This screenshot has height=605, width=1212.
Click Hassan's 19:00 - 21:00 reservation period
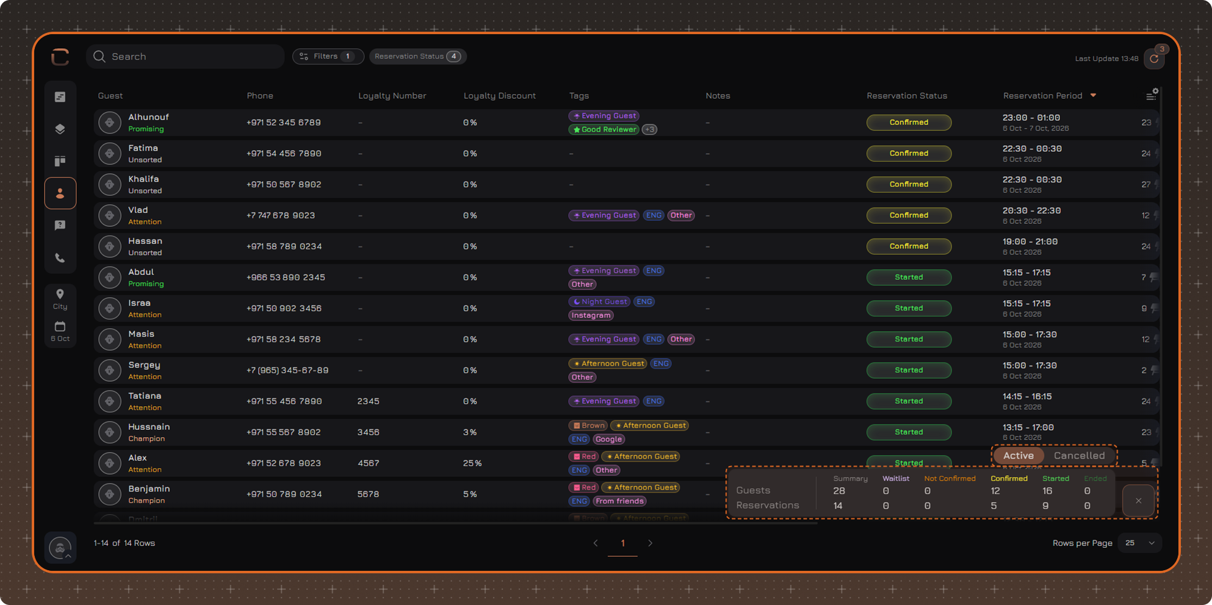tap(1030, 242)
